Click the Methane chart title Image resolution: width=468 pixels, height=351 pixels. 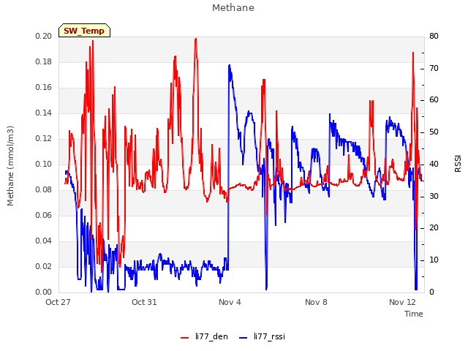click(233, 8)
